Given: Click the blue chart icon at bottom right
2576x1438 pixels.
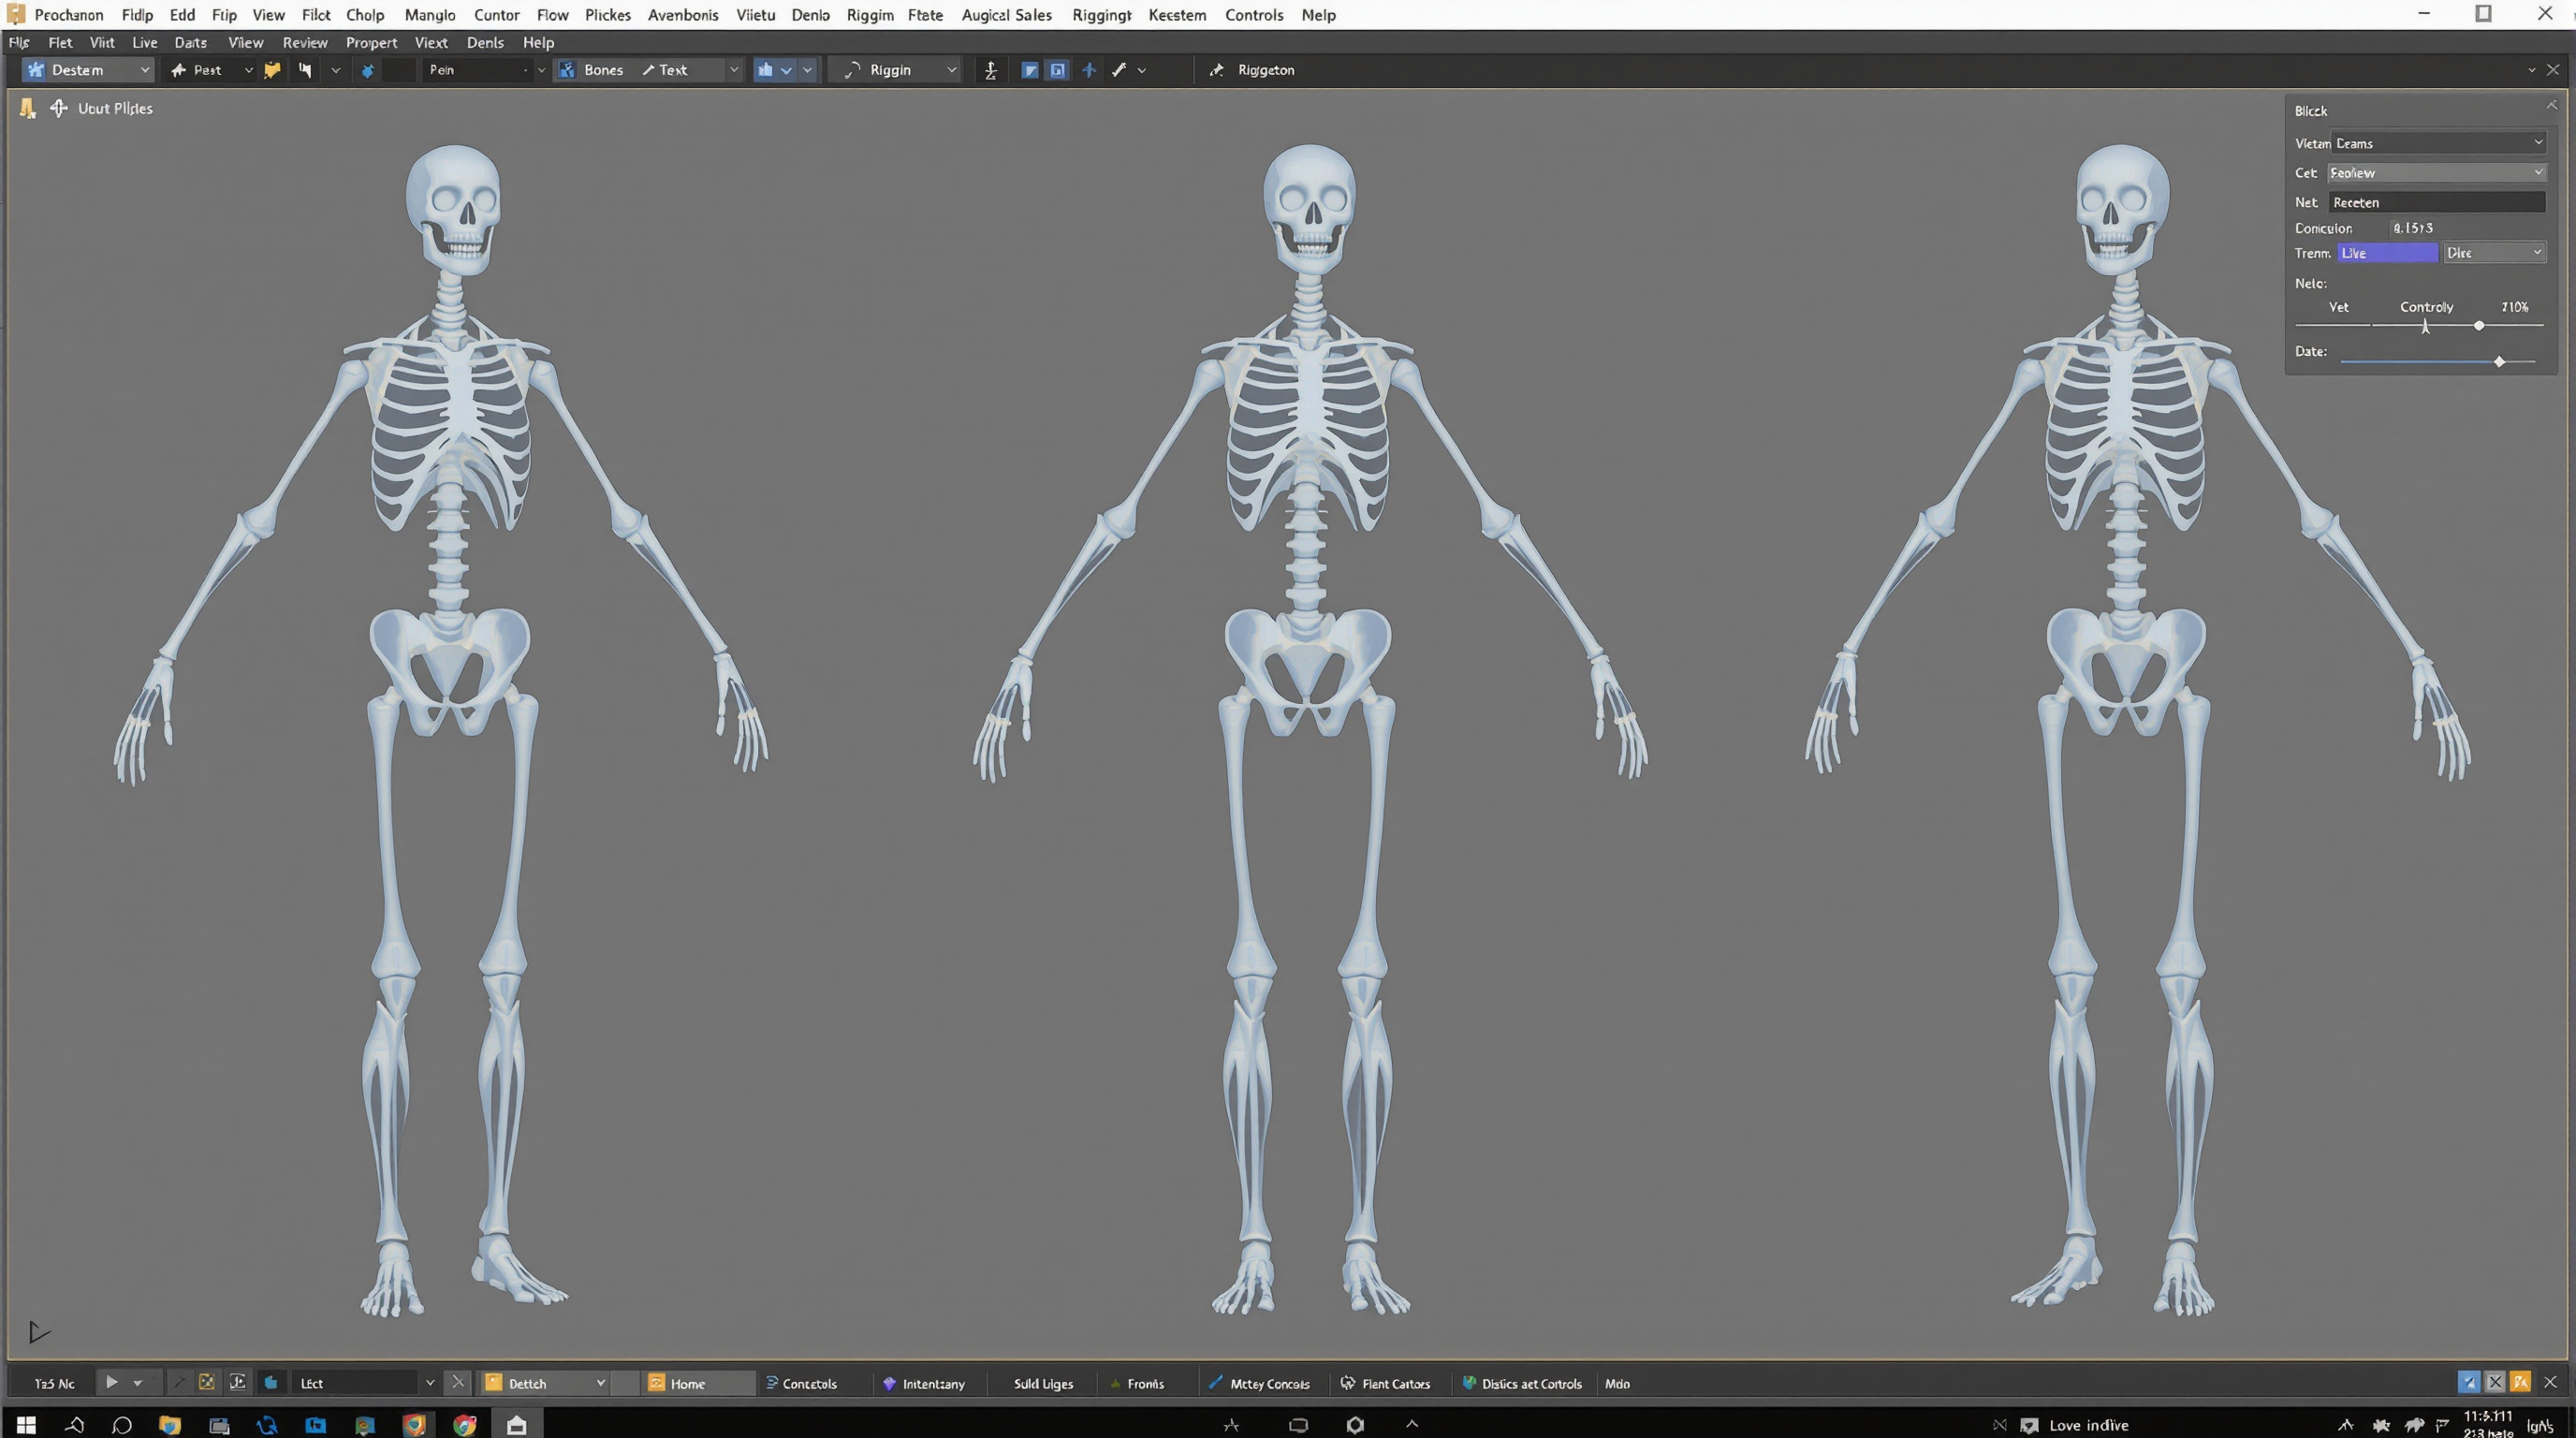Looking at the screenshot, I should (x=2469, y=1382).
